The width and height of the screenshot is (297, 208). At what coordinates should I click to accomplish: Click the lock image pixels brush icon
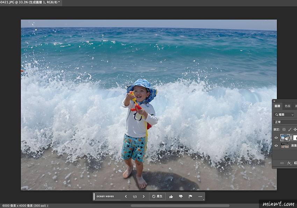(x=290, y=129)
